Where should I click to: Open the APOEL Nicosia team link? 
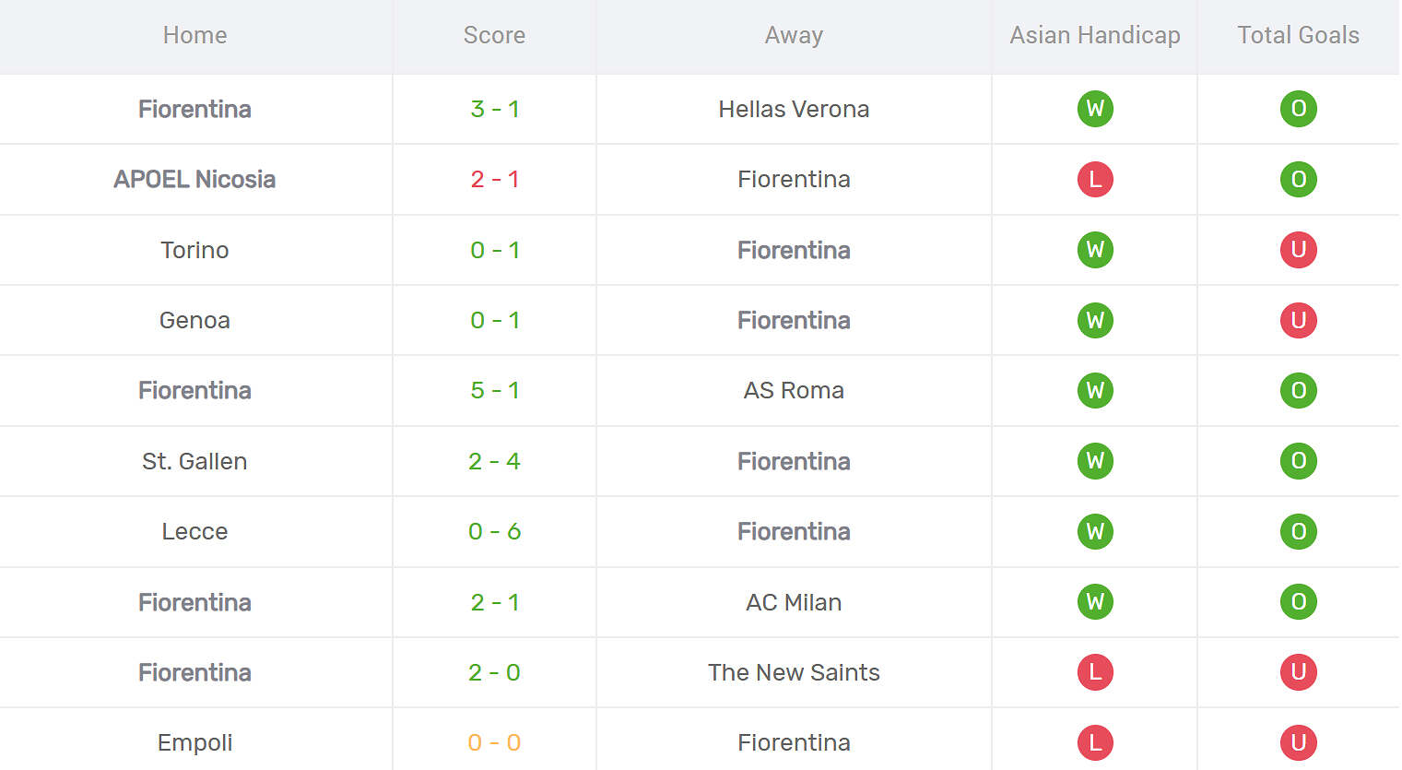coord(194,179)
